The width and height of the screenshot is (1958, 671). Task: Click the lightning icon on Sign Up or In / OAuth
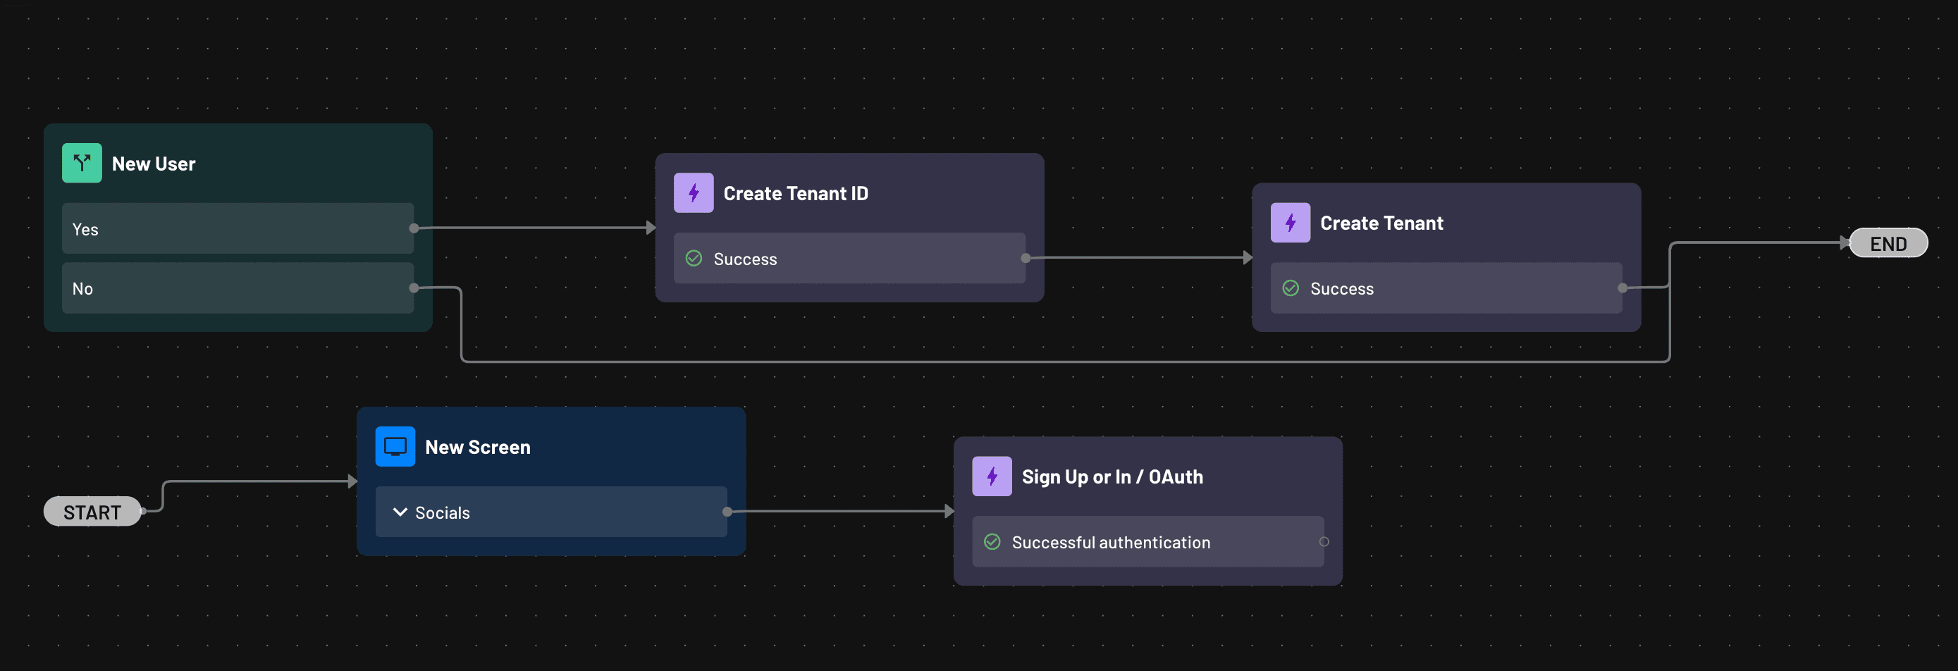coord(991,476)
